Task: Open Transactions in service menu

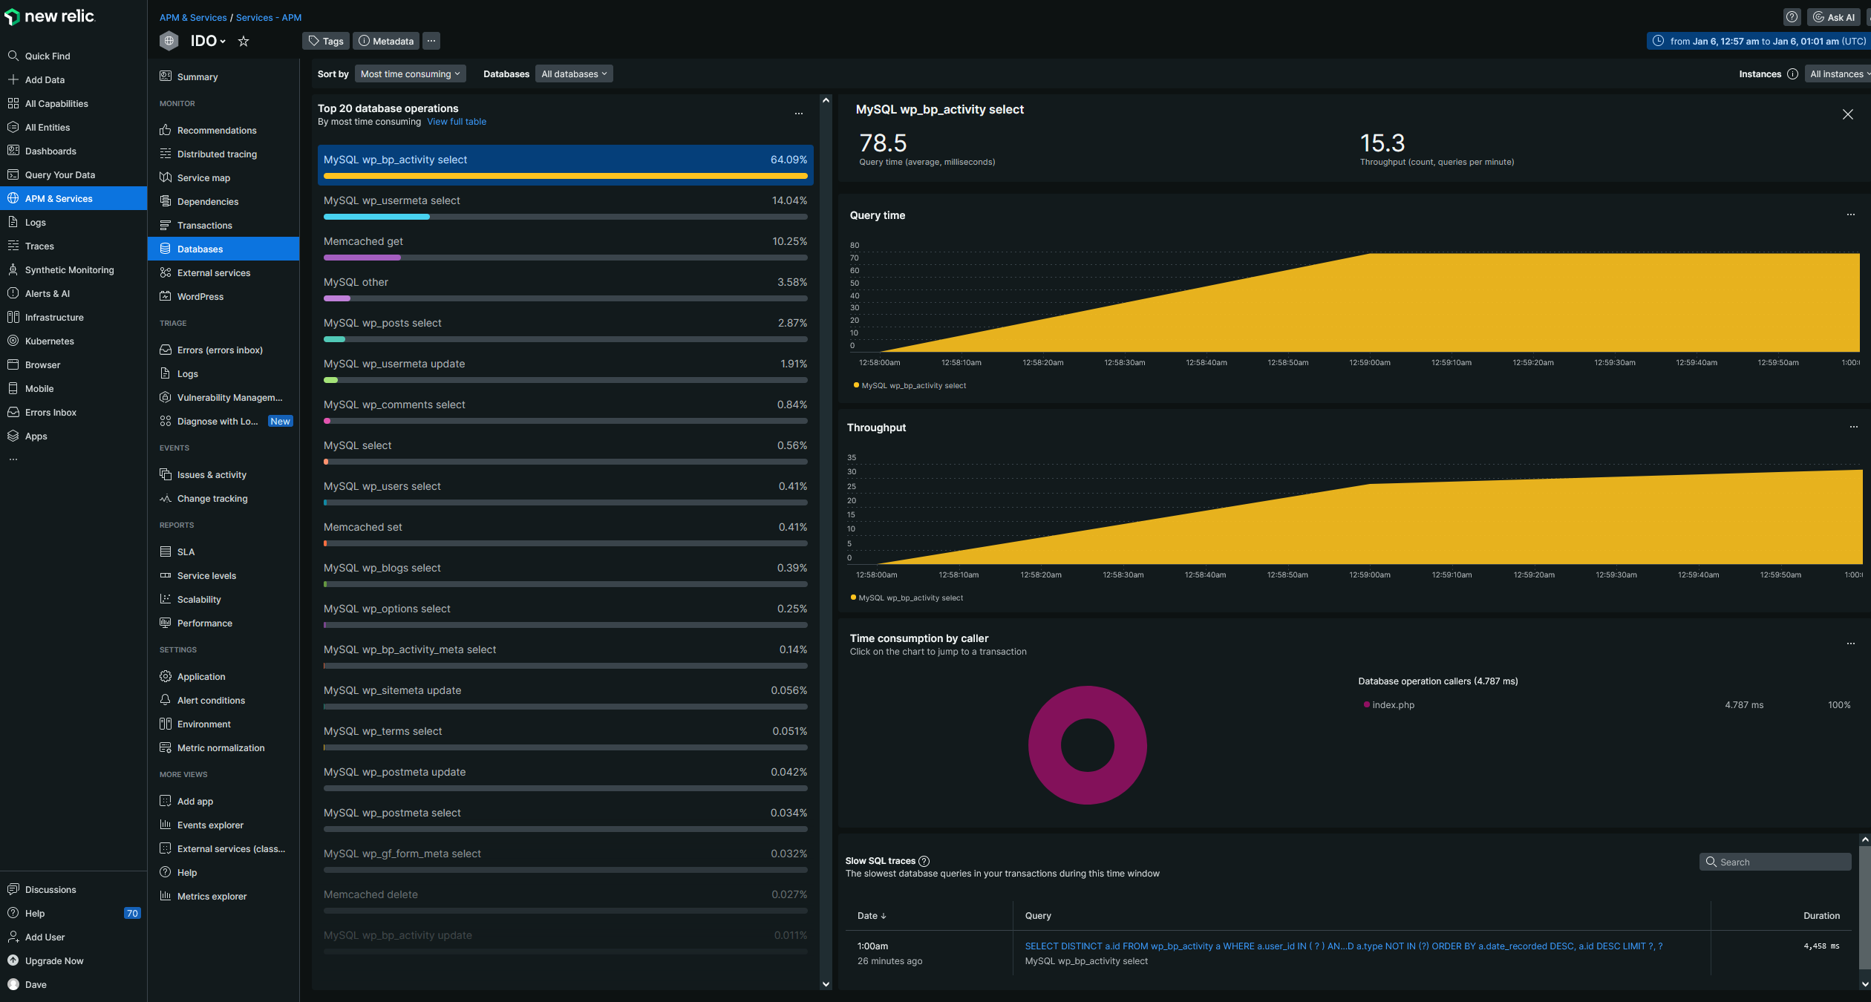Action: coord(223,225)
